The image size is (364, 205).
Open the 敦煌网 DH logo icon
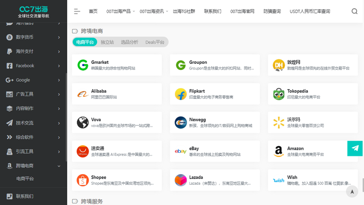tap(279, 65)
